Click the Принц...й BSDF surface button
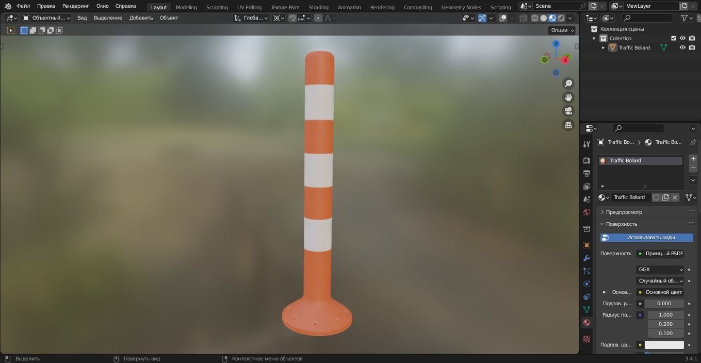701x363 pixels. tap(660, 254)
